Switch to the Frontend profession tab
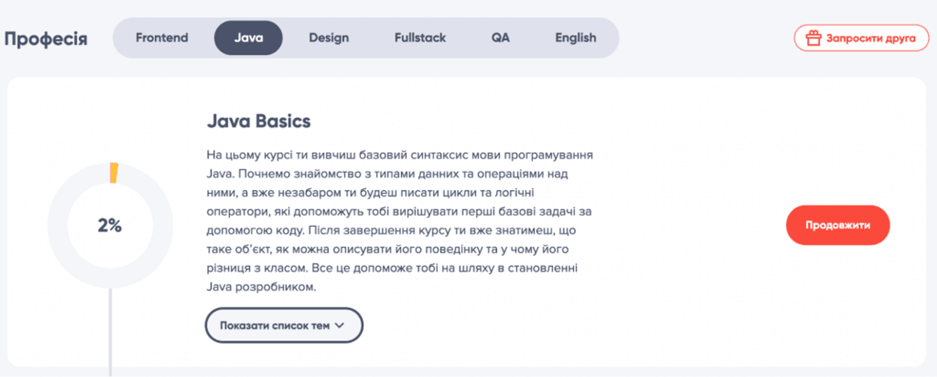The height and width of the screenshot is (377, 937). click(x=162, y=38)
